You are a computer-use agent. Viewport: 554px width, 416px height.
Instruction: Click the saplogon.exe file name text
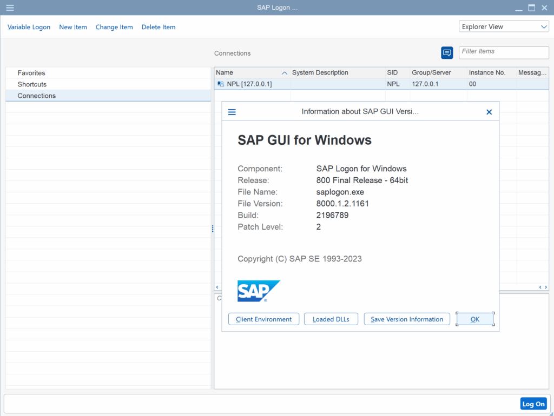tap(340, 192)
